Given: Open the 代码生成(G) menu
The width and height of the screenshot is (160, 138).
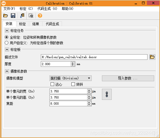Looking at the screenshot, I should (47, 9).
